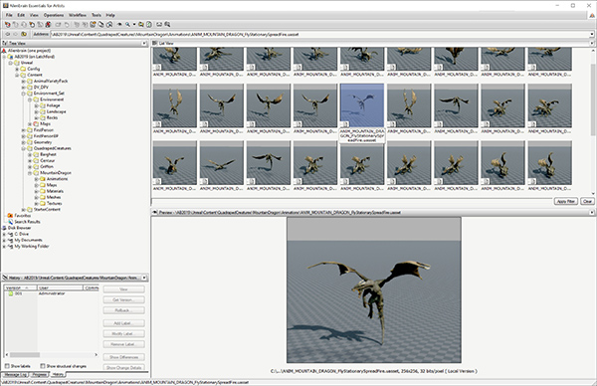Click the History list horizontal scrollbar
Screen dimensions: 597x386
click(x=52, y=354)
